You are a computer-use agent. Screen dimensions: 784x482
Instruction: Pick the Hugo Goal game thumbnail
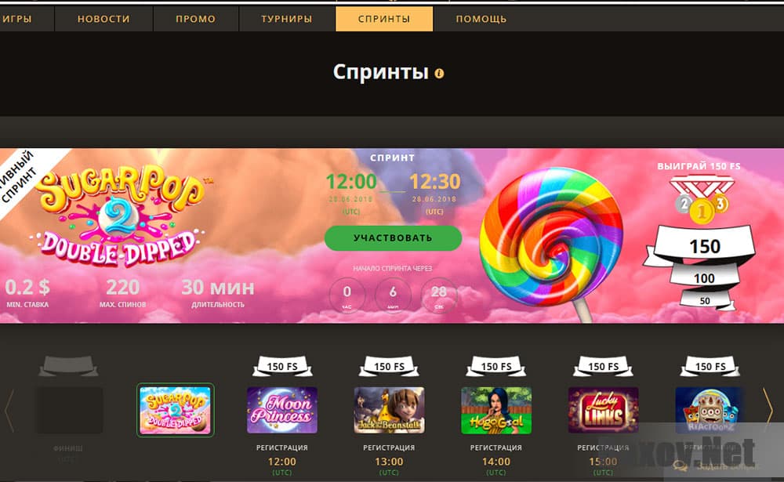[x=496, y=410]
